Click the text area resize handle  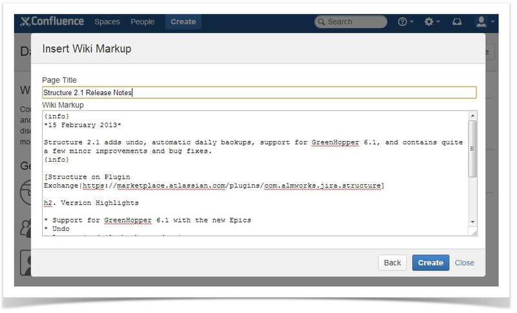click(474, 233)
